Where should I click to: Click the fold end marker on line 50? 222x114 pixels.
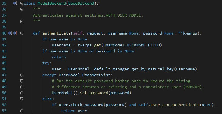click(22, 93)
